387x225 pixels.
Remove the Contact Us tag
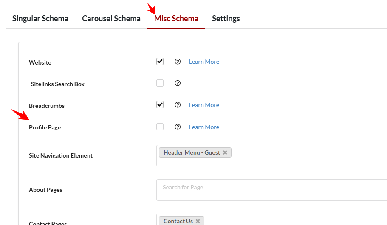pyautogui.click(x=198, y=221)
